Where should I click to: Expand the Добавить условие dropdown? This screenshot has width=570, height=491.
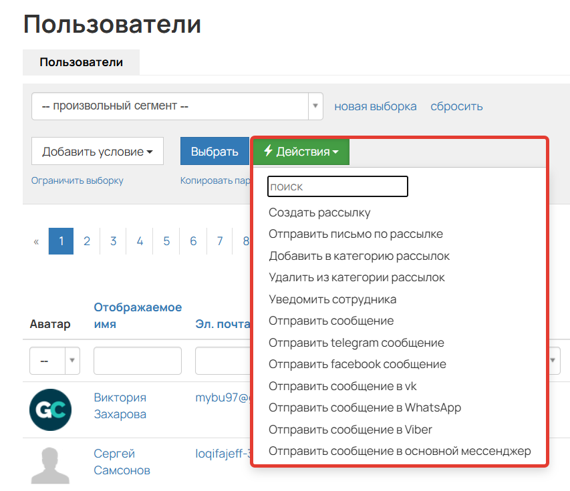pos(97,151)
